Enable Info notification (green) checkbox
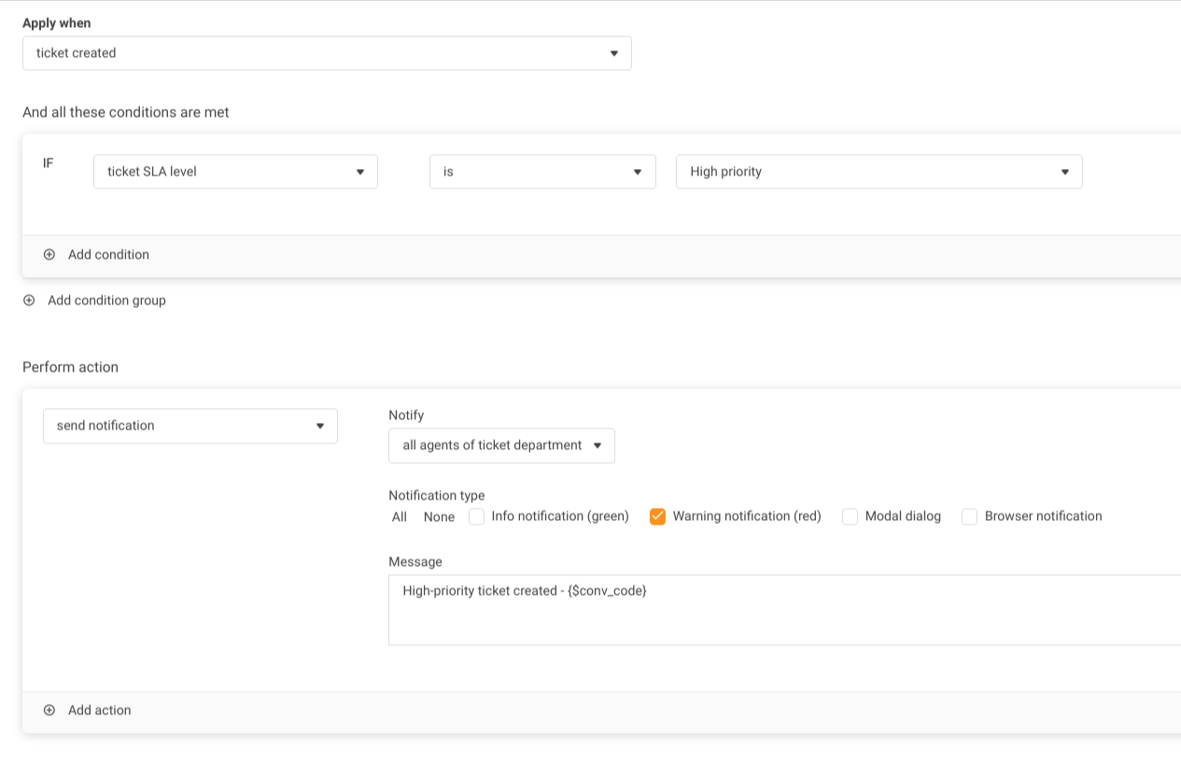Viewport: 1181px width, 760px height. click(476, 517)
